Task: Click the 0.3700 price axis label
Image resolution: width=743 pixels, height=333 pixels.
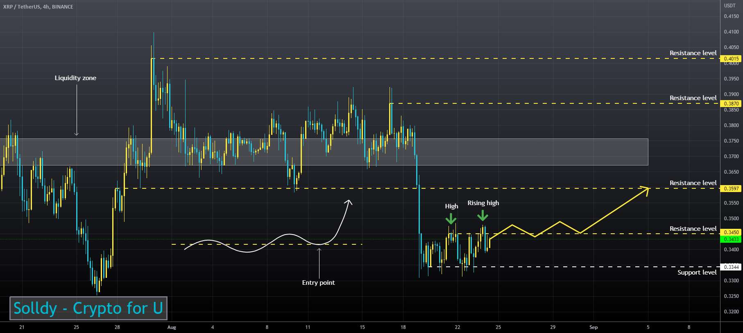Action: (x=731, y=156)
